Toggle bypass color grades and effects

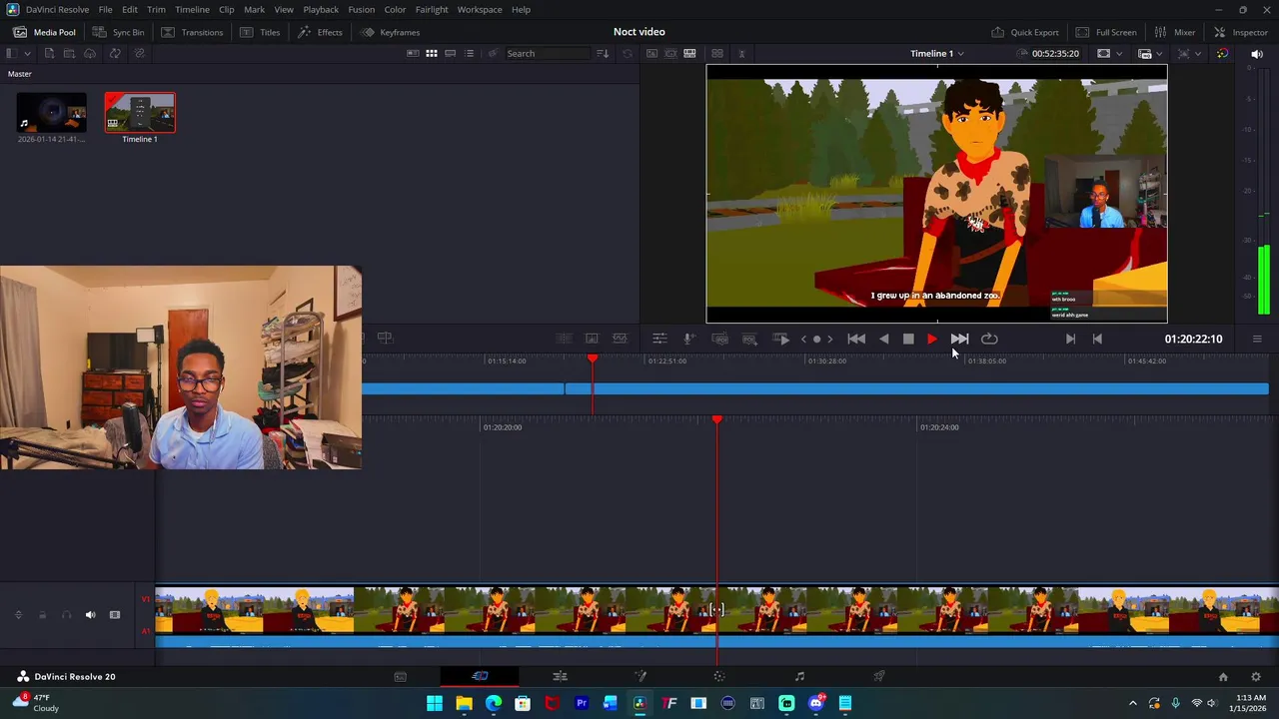point(1222,53)
